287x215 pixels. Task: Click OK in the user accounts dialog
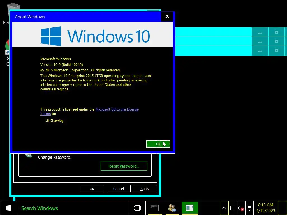[92, 189]
